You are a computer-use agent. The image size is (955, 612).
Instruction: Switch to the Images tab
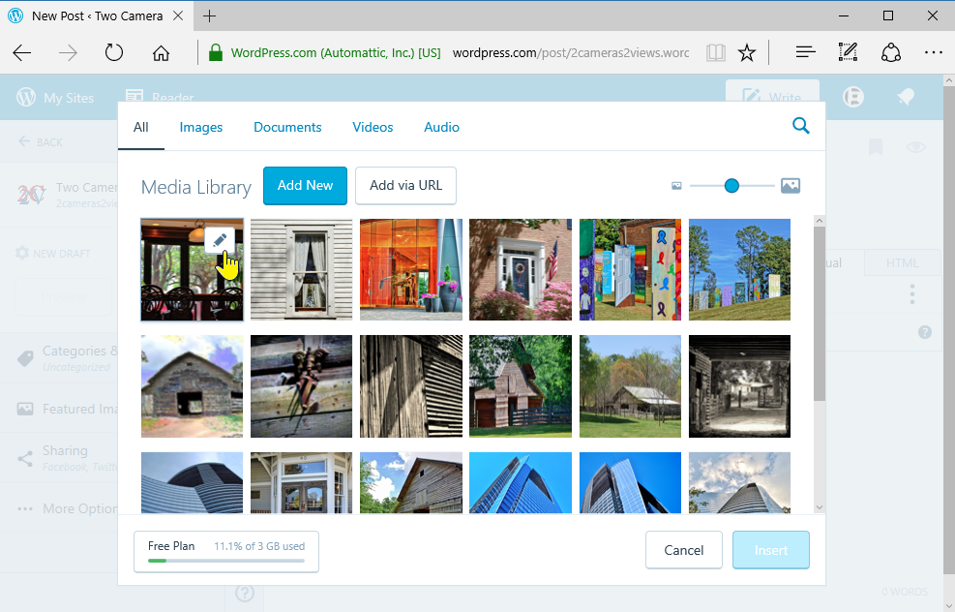tap(201, 127)
